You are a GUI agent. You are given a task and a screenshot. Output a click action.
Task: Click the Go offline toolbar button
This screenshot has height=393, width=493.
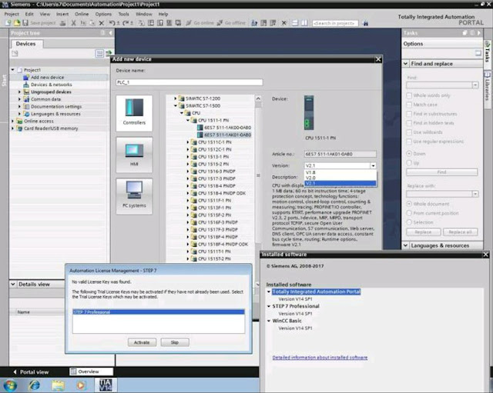231,23
